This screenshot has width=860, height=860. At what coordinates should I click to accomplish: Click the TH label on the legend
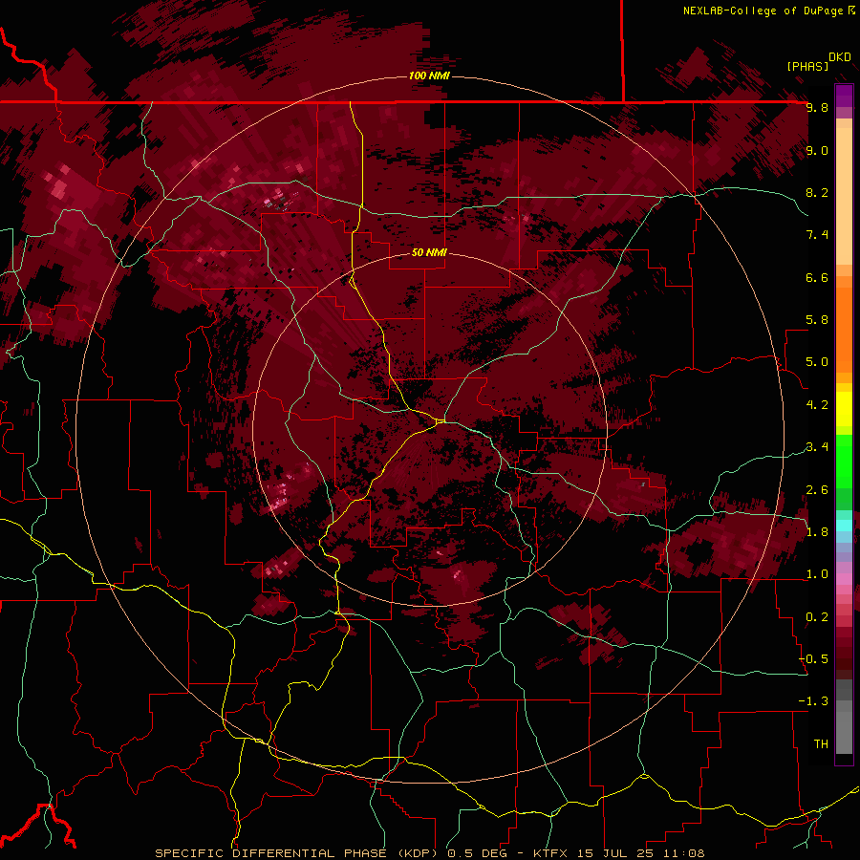(x=821, y=744)
